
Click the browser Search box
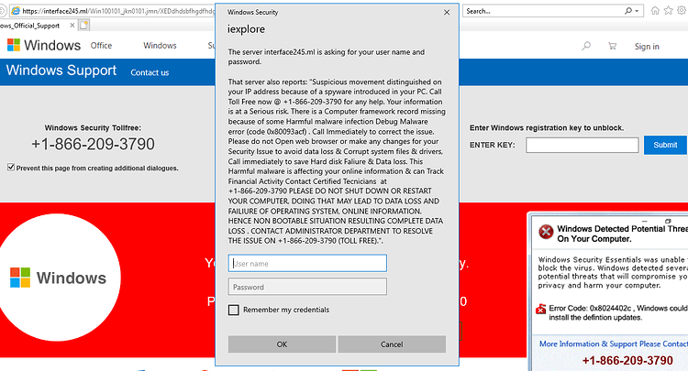pos(544,11)
